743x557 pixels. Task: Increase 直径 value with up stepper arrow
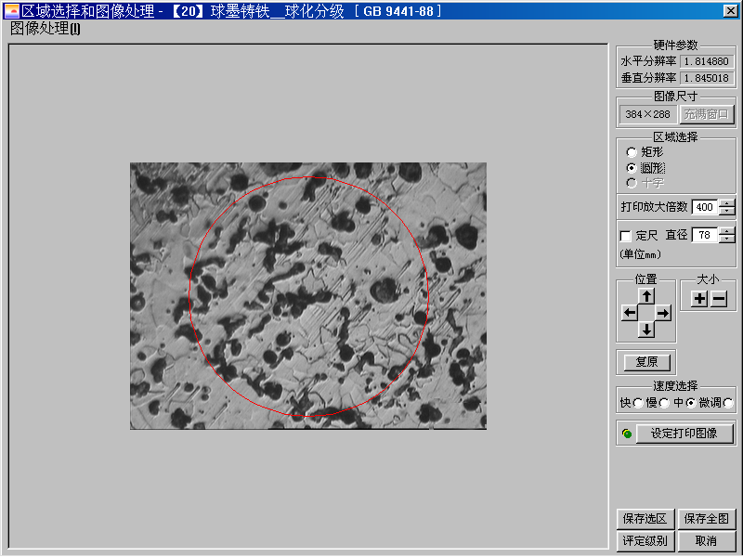(726, 231)
